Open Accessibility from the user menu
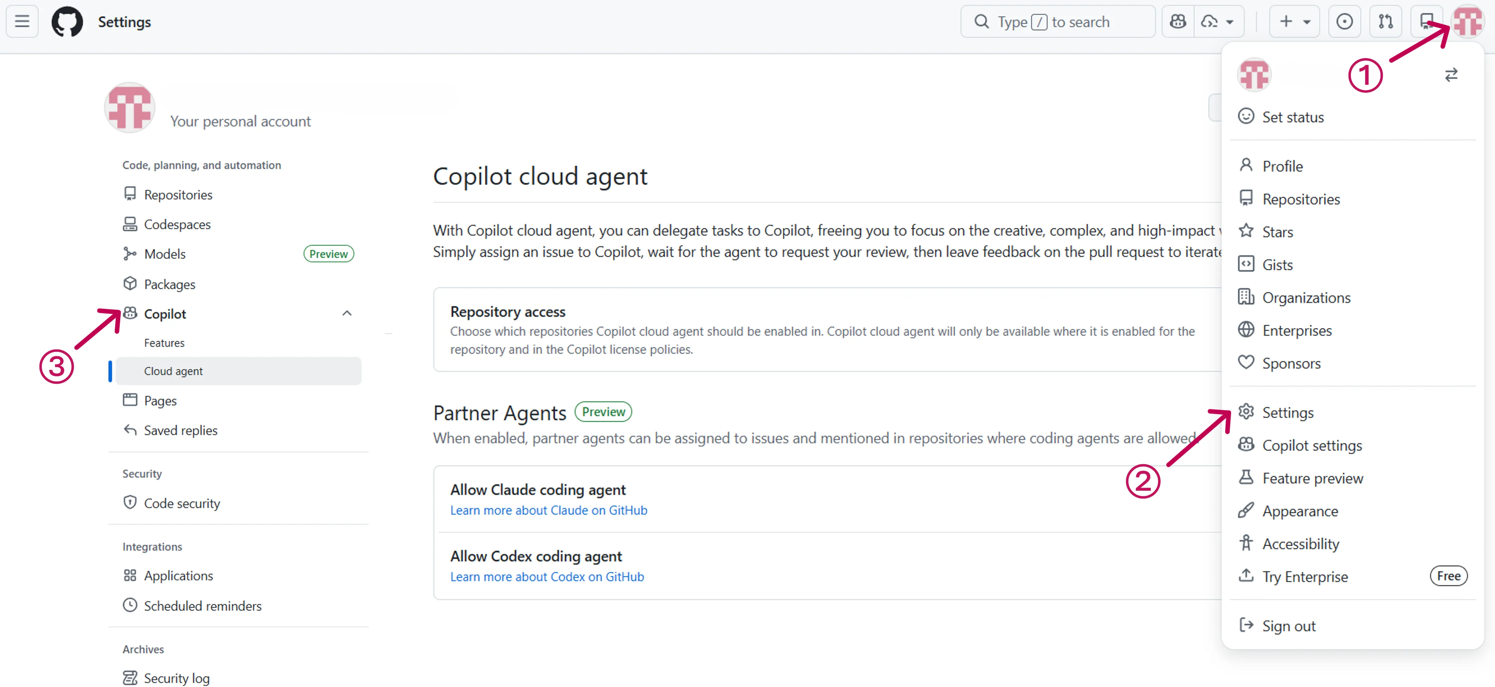Image resolution: width=1495 pixels, height=687 pixels. 1352,544
